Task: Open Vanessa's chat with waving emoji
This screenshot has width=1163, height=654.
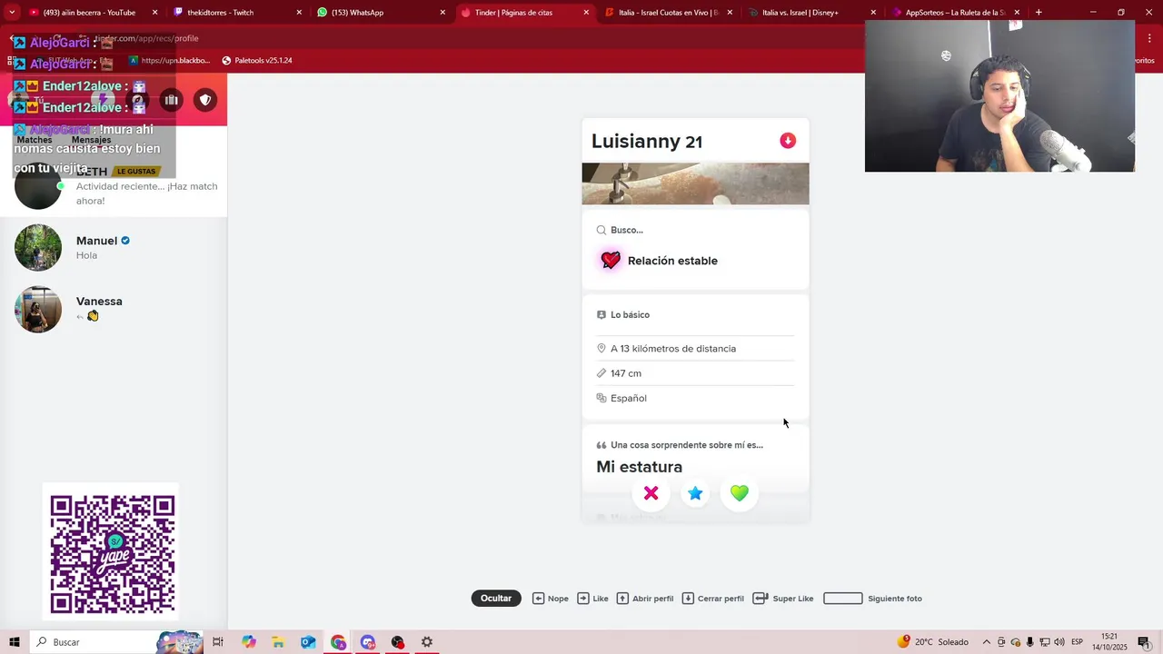Action: (x=114, y=309)
